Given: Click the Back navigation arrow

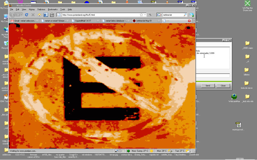Looking at the screenshot, I should 13,15.
